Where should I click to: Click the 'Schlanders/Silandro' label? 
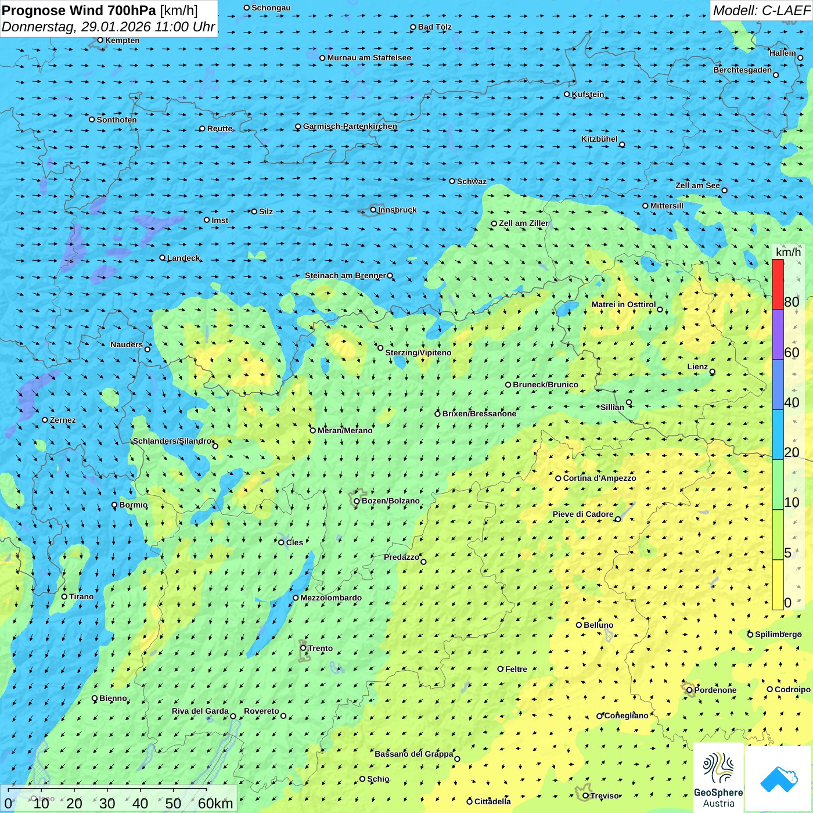172,441
